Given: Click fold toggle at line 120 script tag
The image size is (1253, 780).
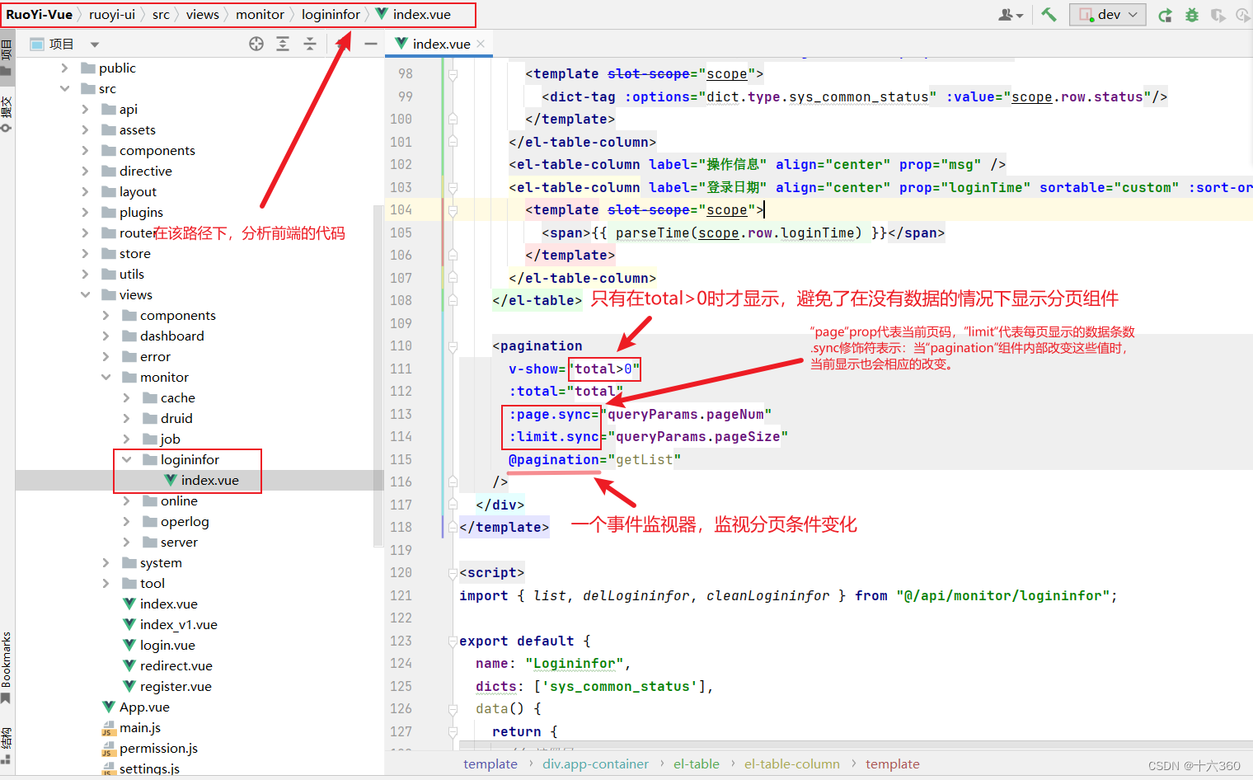Looking at the screenshot, I should coord(453,573).
